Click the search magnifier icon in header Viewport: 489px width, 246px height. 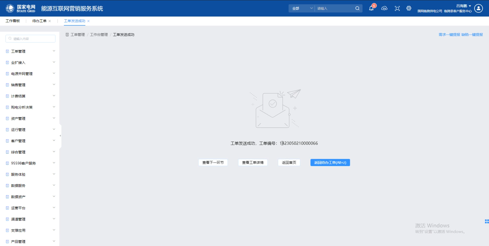click(x=357, y=8)
